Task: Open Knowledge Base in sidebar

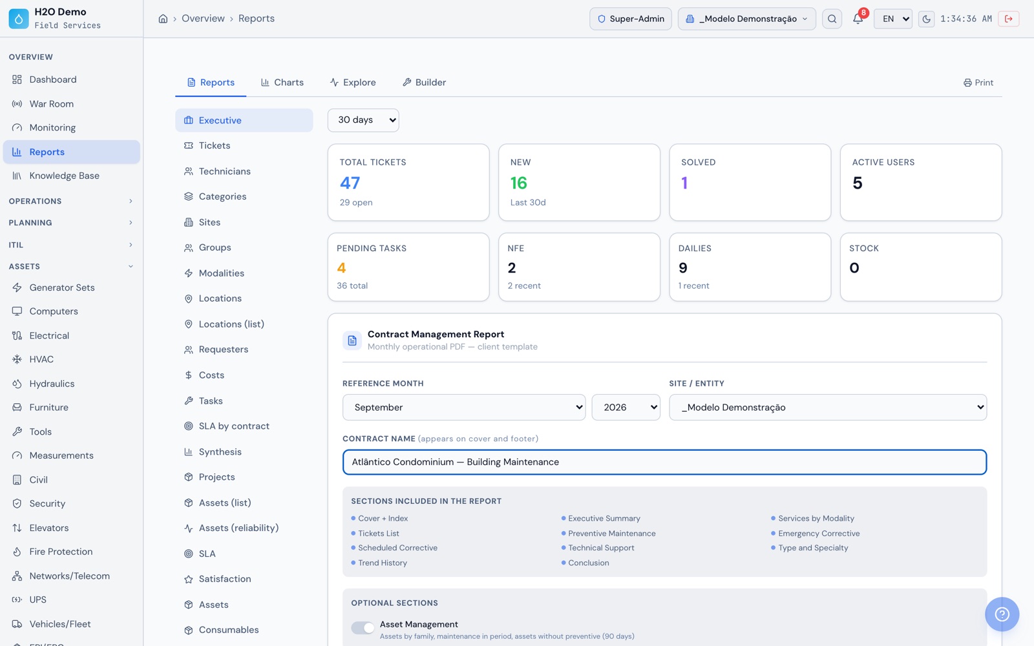Action: click(x=71, y=176)
